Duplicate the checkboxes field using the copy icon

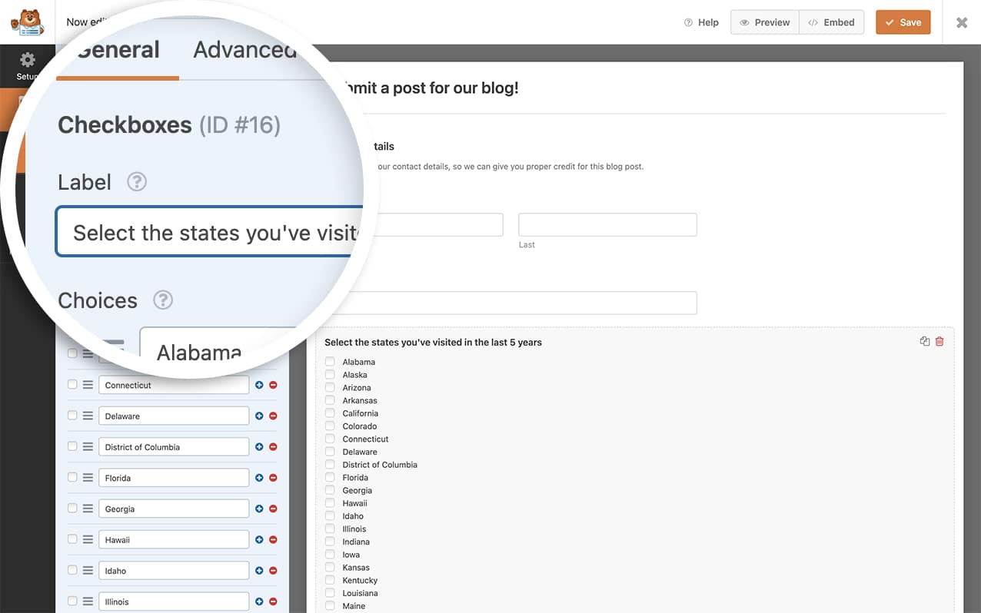pyautogui.click(x=924, y=340)
